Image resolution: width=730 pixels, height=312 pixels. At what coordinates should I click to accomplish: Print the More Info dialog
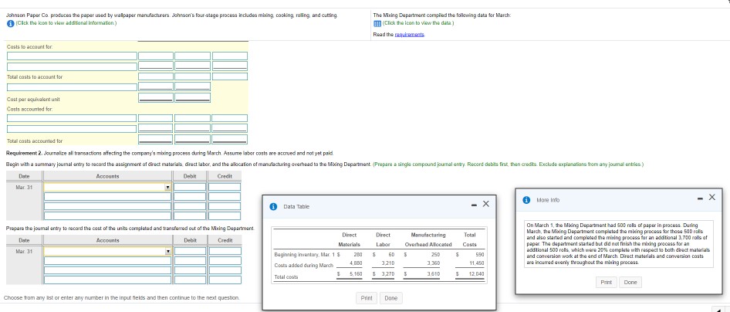point(607,282)
